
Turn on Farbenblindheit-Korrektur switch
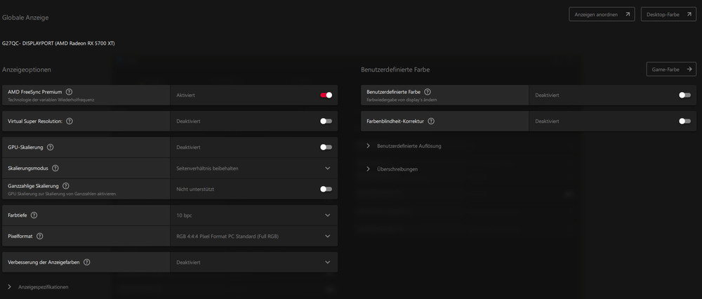[x=684, y=121]
